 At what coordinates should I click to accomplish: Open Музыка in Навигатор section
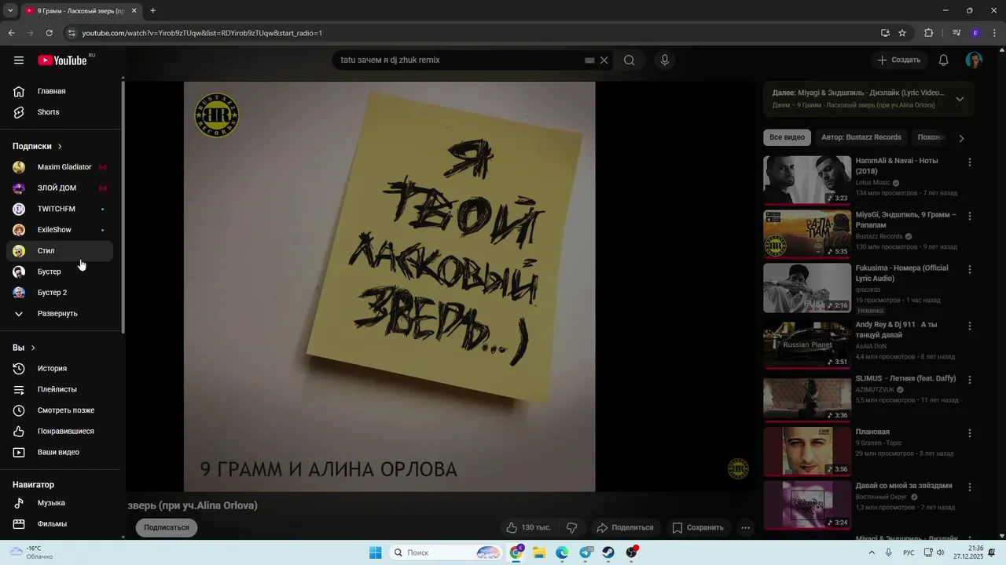coord(61,503)
